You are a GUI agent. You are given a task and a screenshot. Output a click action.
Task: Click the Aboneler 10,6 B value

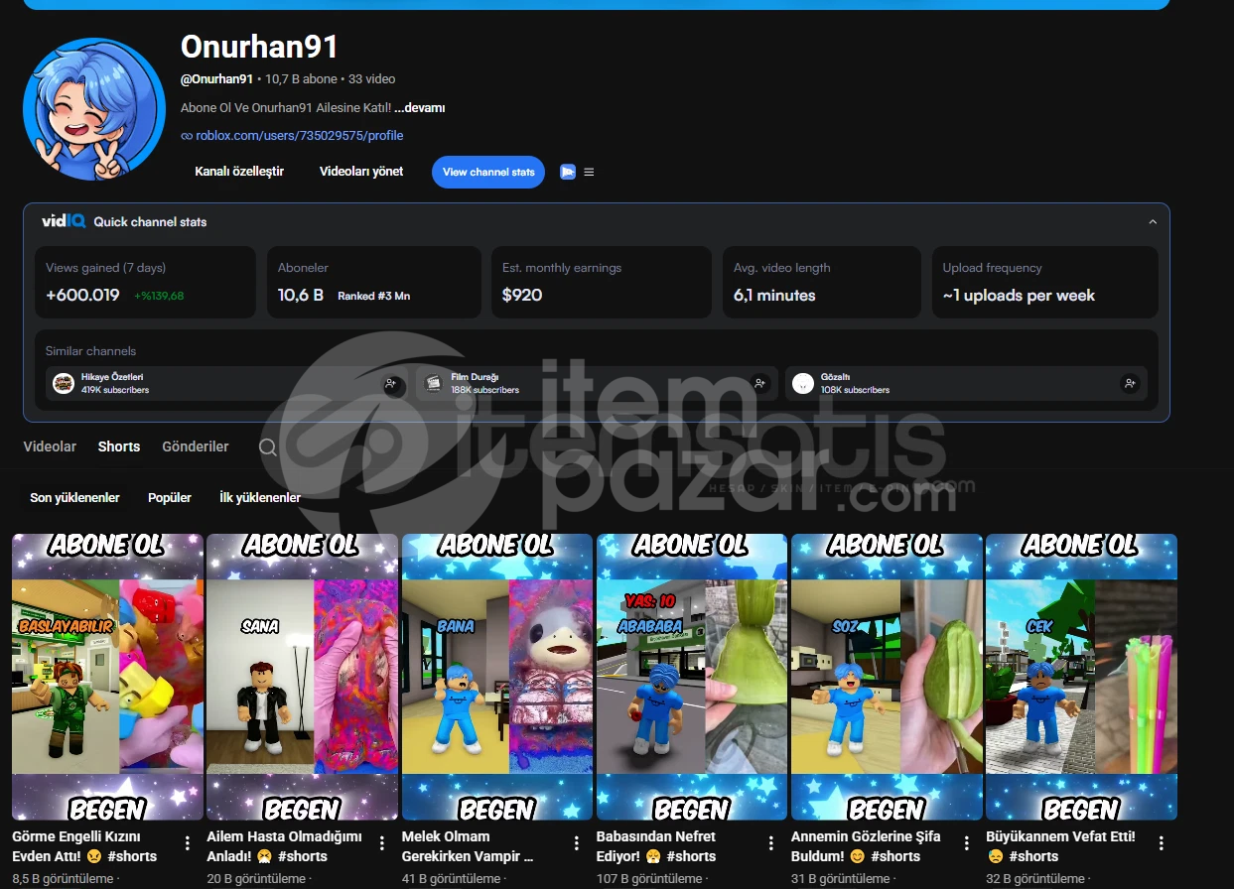click(301, 296)
